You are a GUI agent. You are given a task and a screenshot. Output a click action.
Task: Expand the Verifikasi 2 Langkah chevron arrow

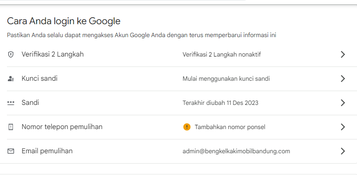(x=343, y=54)
